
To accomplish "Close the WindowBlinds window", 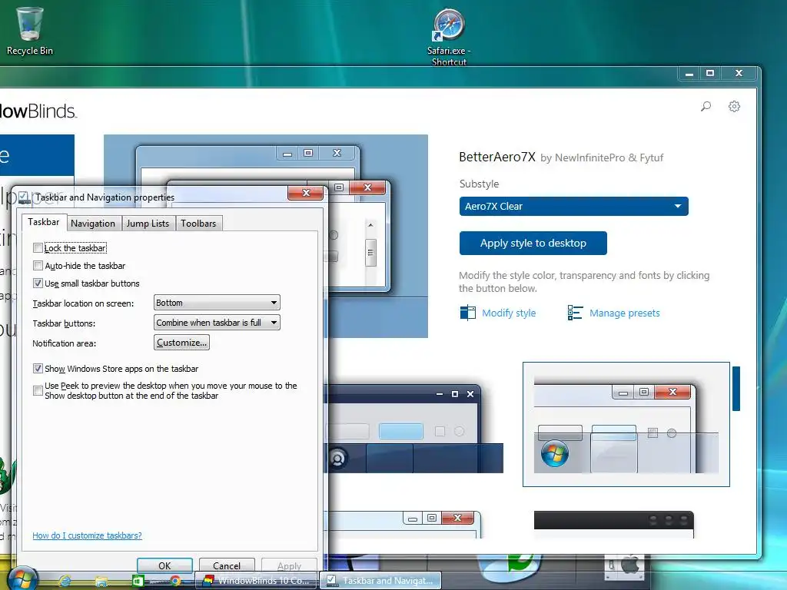I will [739, 73].
